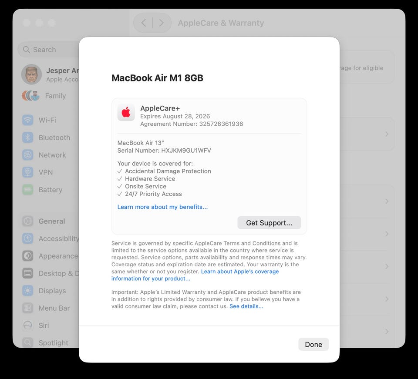Select the Family sidebar entry
This screenshot has height=379, width=418.
(x=55, y=96)
